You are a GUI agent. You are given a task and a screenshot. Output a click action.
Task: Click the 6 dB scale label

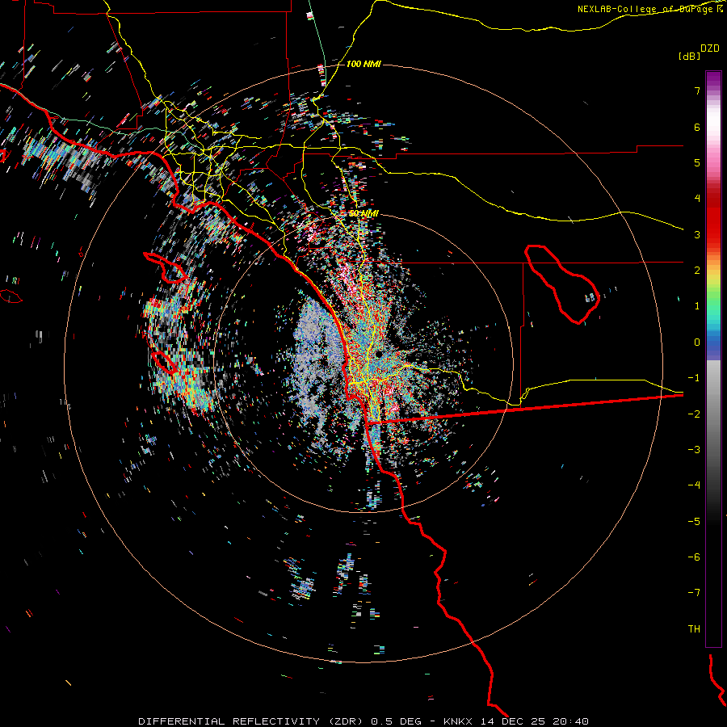coord(697,127)
